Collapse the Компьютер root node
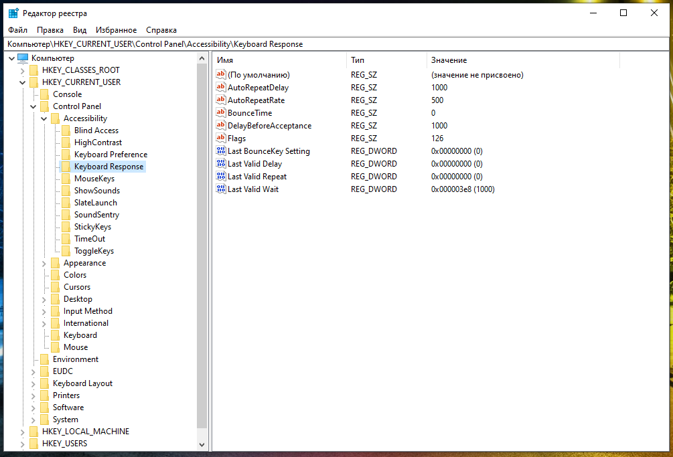This screenshot has height=457, width=673. [x=11, y=58]
